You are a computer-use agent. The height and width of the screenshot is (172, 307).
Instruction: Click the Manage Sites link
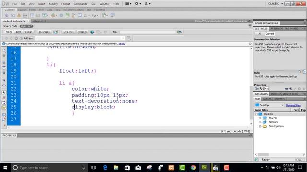click(293, 105)
